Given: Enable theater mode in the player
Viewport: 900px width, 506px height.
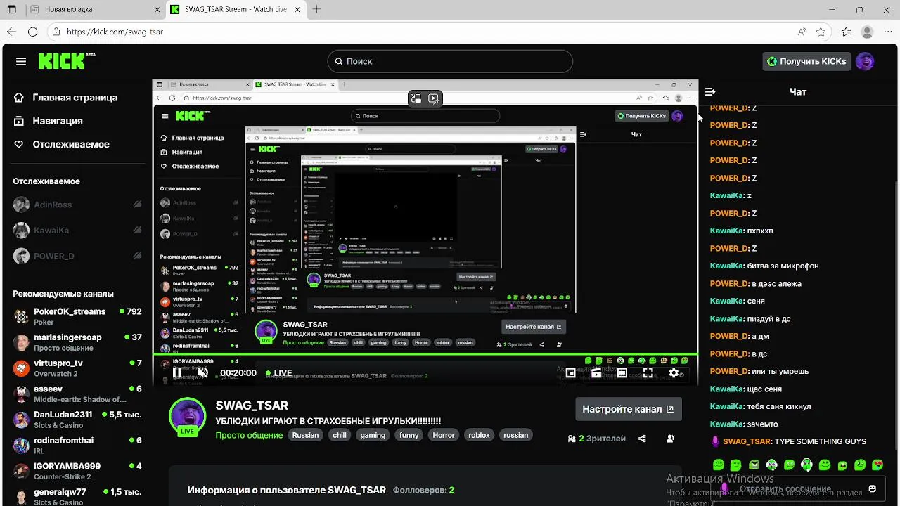Looking at the screenshot, I should 622,372.
